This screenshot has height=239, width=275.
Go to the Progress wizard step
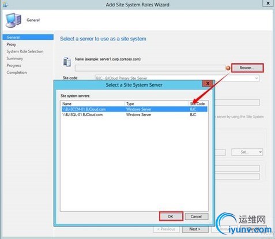(x=14, y=65)
